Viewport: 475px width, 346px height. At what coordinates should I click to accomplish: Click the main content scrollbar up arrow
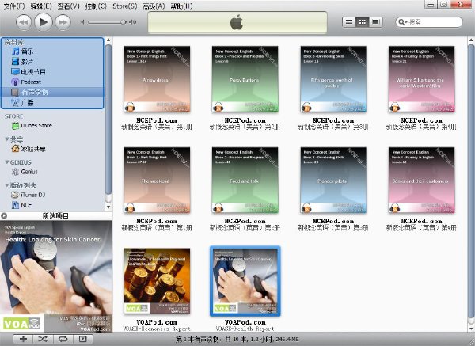(471, 40)
